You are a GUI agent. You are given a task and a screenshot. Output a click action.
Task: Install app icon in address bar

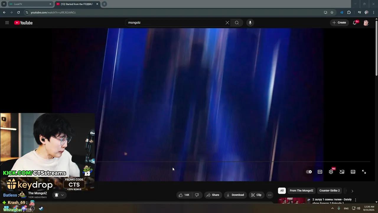coord(325,12)
